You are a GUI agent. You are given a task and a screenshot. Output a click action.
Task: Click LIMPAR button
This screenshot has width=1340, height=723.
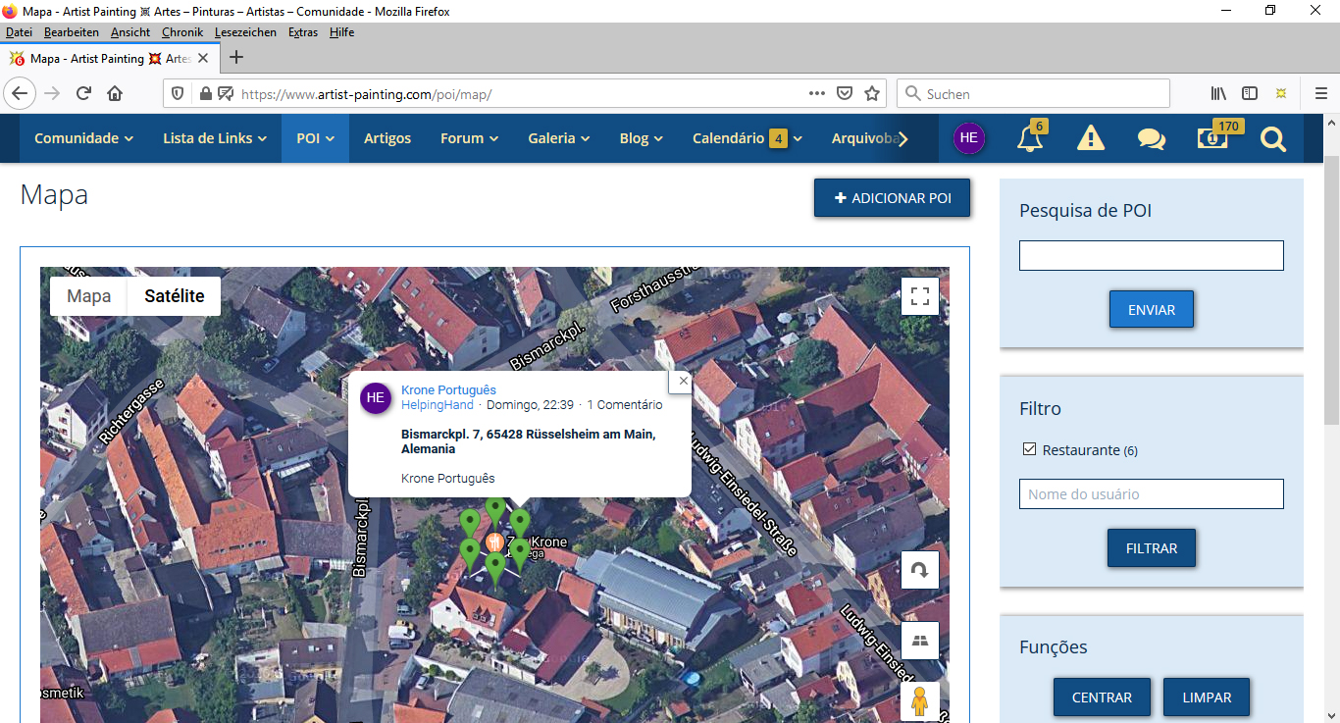[1207, 697]
